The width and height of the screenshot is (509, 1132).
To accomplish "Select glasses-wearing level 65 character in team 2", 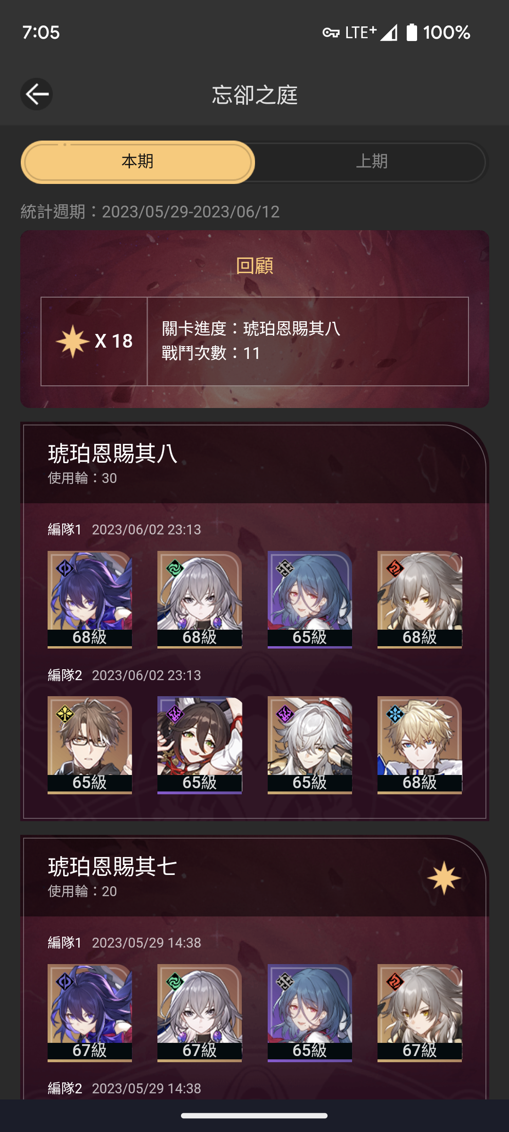I will click(90, 745).
